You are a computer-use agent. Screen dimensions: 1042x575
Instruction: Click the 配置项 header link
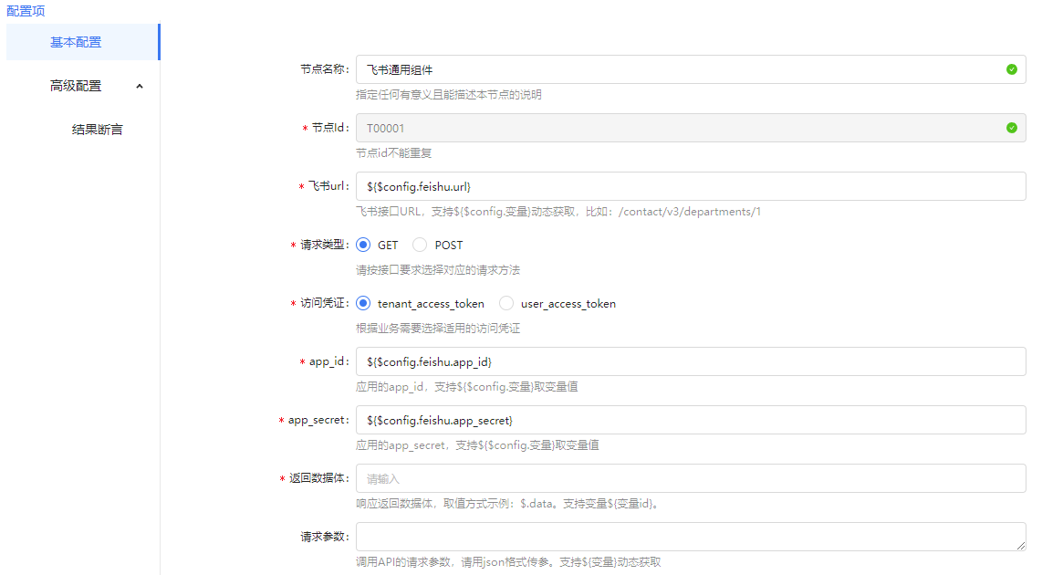26,11
